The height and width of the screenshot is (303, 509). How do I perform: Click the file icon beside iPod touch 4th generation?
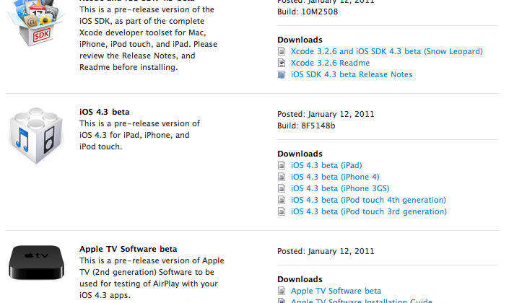[x=282, y=201]
